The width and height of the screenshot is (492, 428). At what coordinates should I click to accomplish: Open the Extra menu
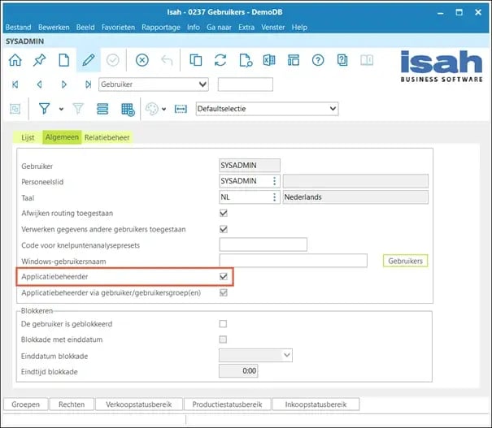point(246,28)
